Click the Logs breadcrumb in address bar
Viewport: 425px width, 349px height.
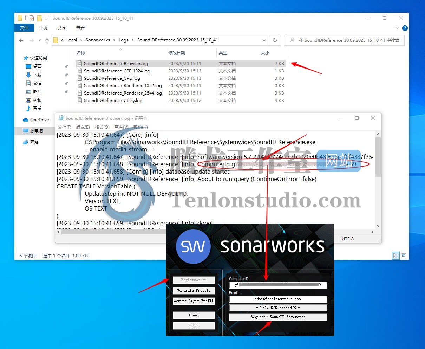pos(124,40)
